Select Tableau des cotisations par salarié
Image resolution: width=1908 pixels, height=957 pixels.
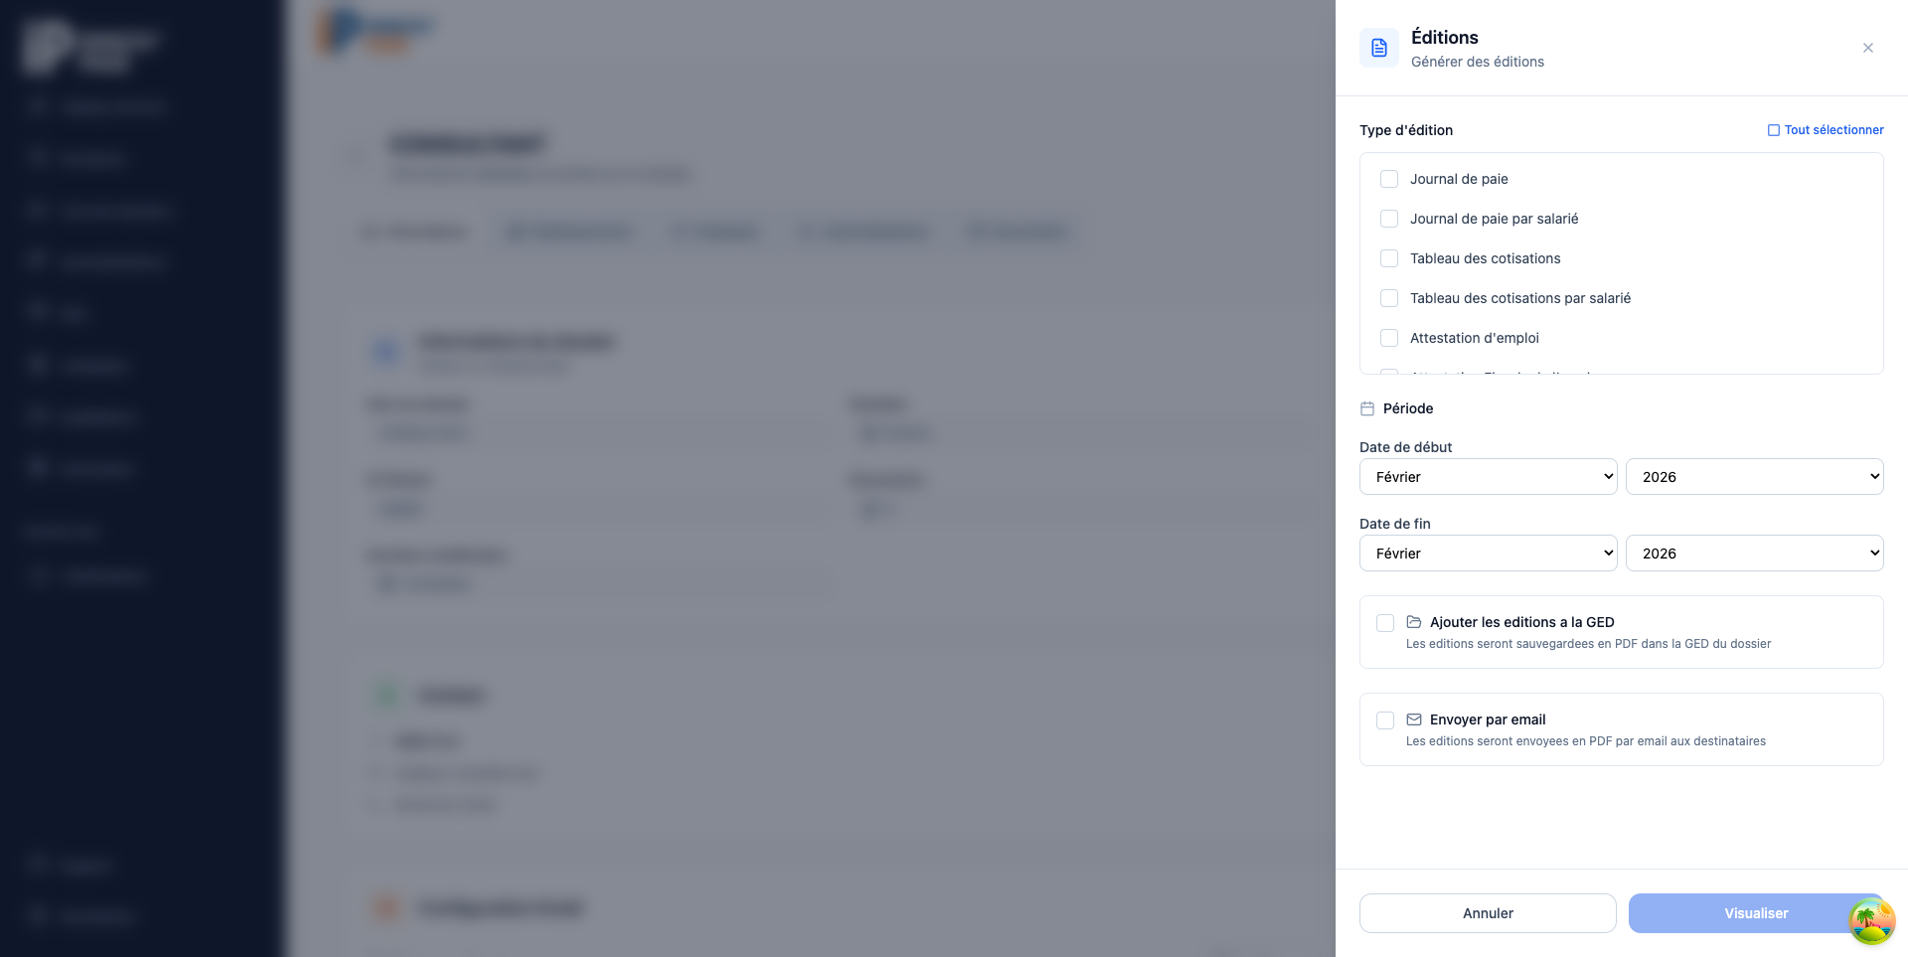pos(1389,298)
